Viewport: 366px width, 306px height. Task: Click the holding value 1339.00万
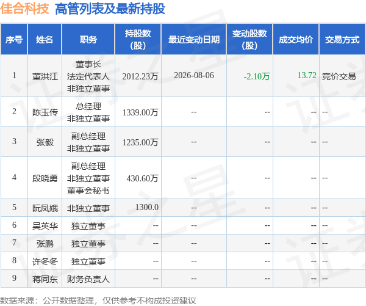pyautogui.click(x=140, y=112)
